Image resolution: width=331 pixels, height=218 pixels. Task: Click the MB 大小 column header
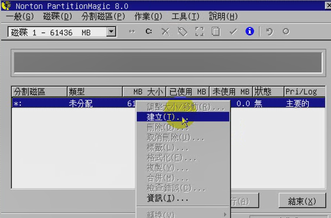(144, 92)
